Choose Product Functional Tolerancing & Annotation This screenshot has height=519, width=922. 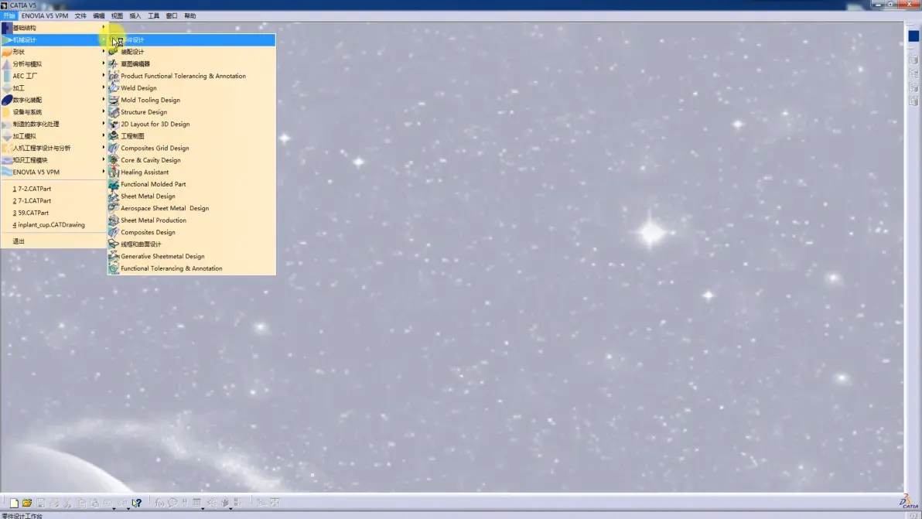192,76
